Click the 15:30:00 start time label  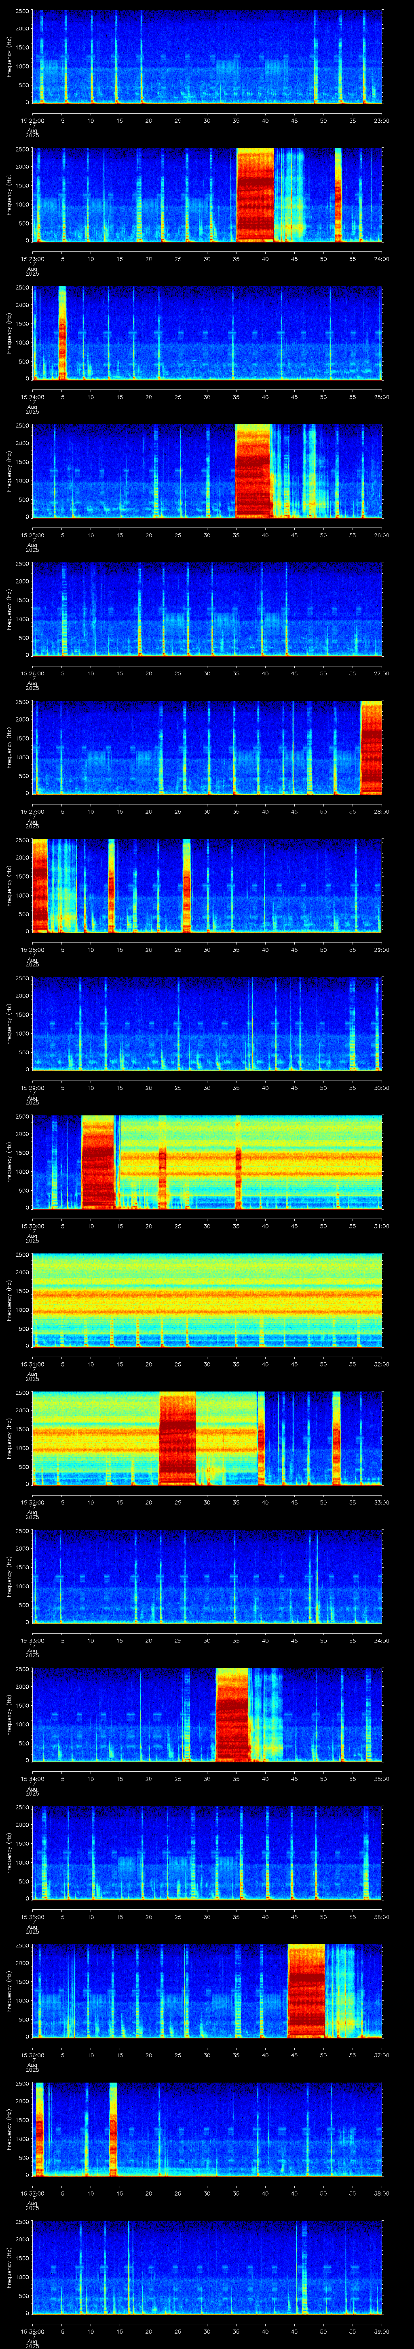pos(32,1226)
